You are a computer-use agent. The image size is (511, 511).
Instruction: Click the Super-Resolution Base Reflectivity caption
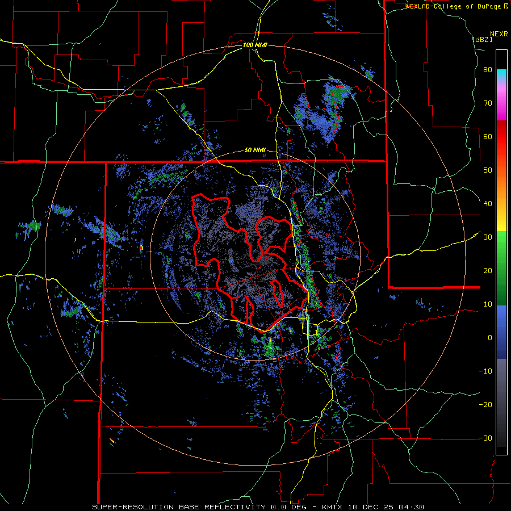258,507
